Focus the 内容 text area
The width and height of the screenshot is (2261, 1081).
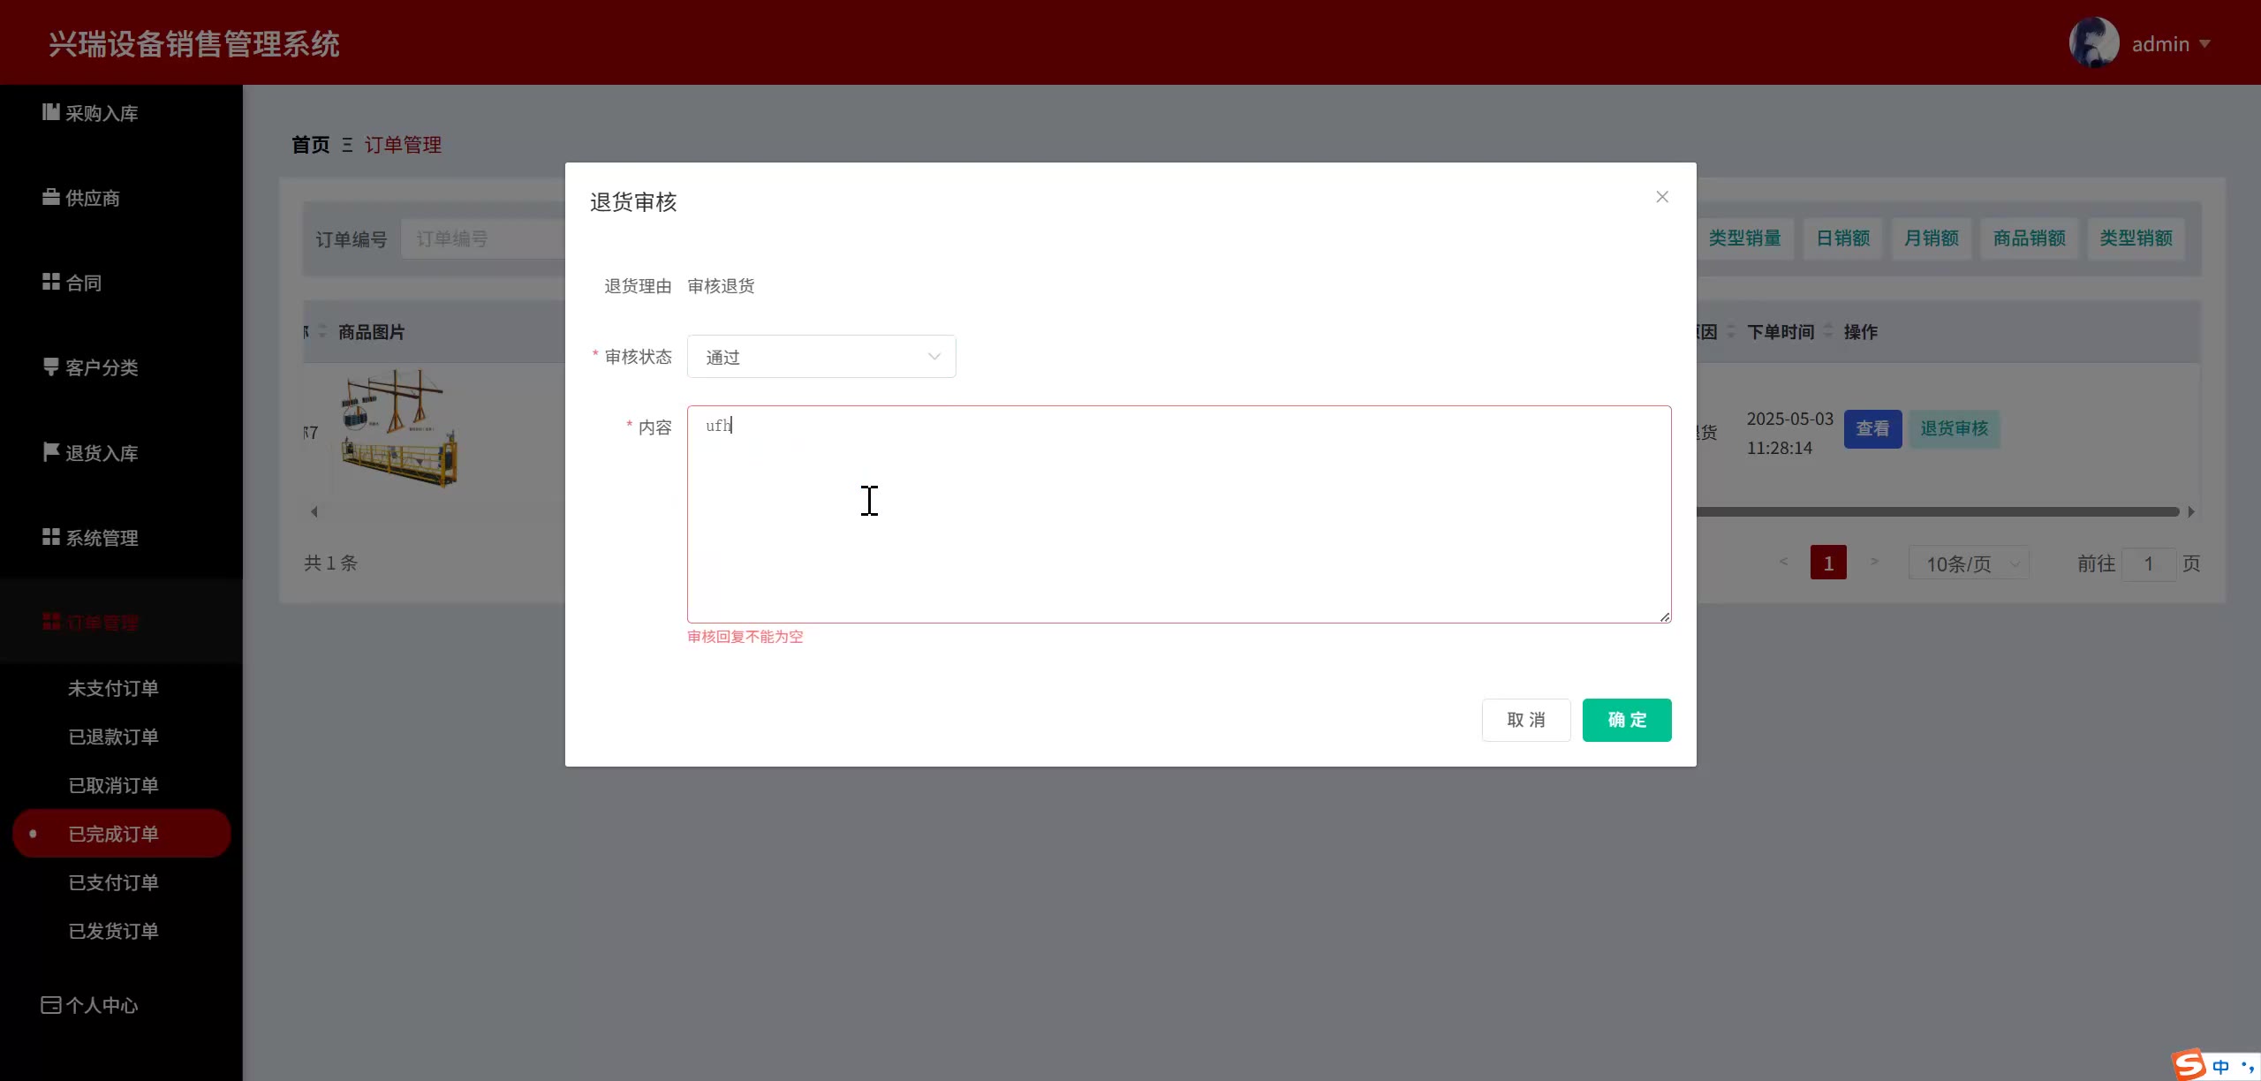point(1178,514)
